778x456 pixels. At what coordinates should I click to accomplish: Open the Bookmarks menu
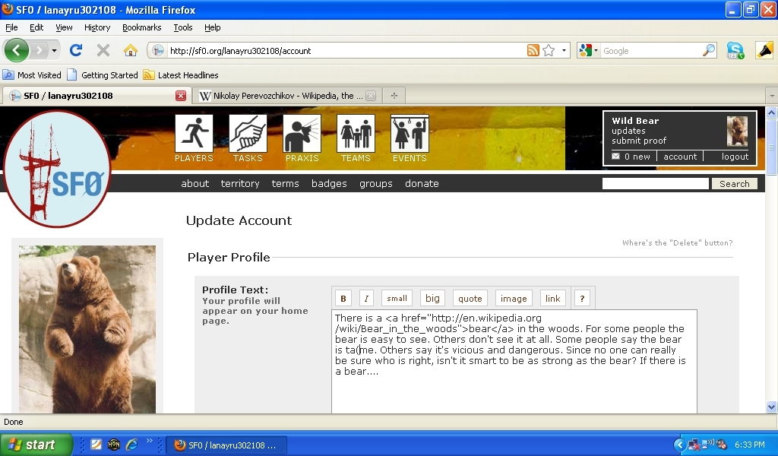coord(141,27)
